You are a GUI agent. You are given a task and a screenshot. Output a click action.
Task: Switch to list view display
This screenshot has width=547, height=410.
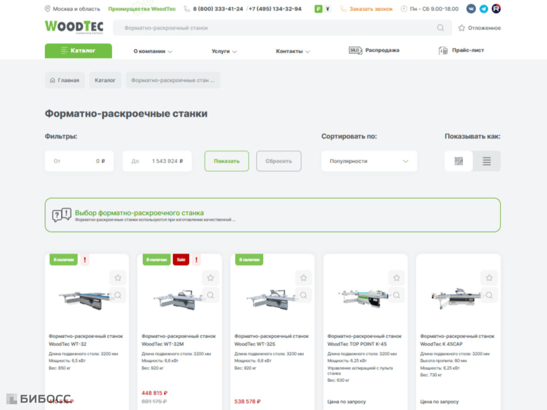point(487,161)
